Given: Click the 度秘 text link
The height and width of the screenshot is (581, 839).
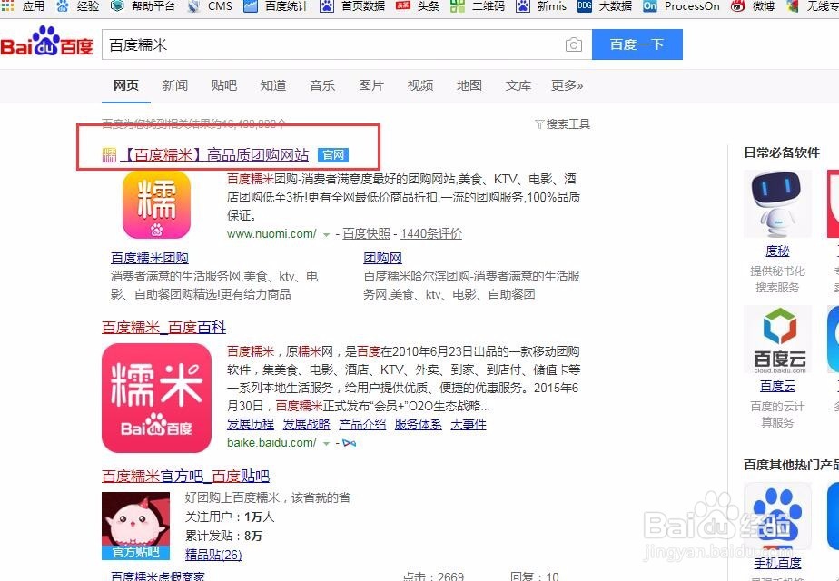Looking at the screenshot, I should pos(777,251).
